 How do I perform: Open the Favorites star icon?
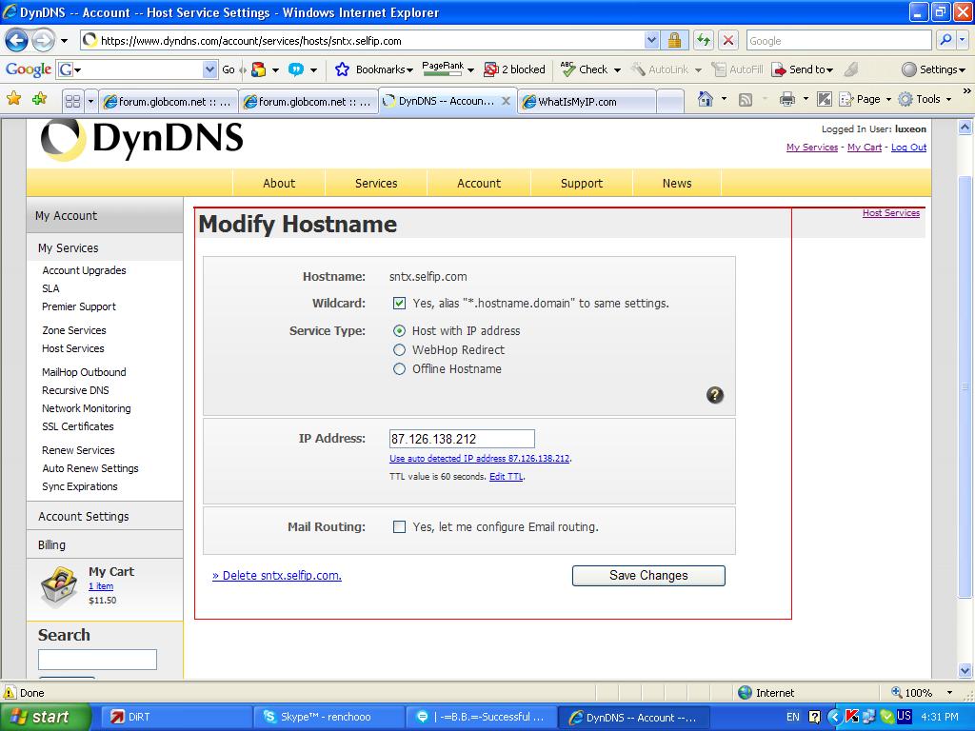click(13, 99)
